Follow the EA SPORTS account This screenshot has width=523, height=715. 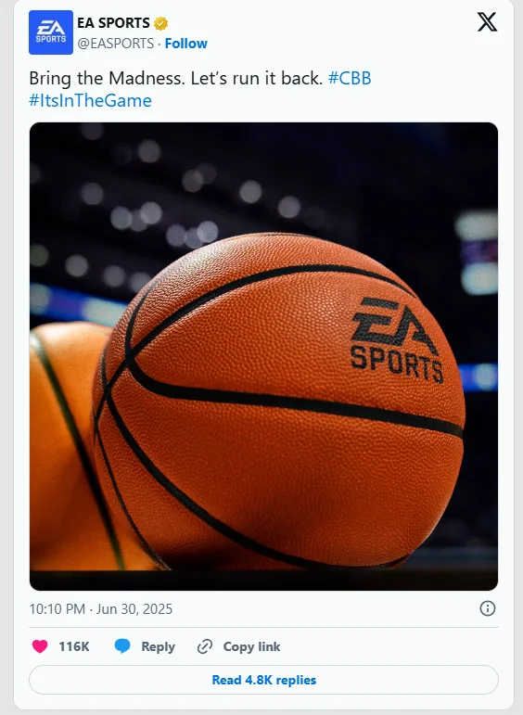(186, 44)
